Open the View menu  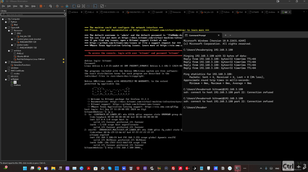click(x=15, y=6)
